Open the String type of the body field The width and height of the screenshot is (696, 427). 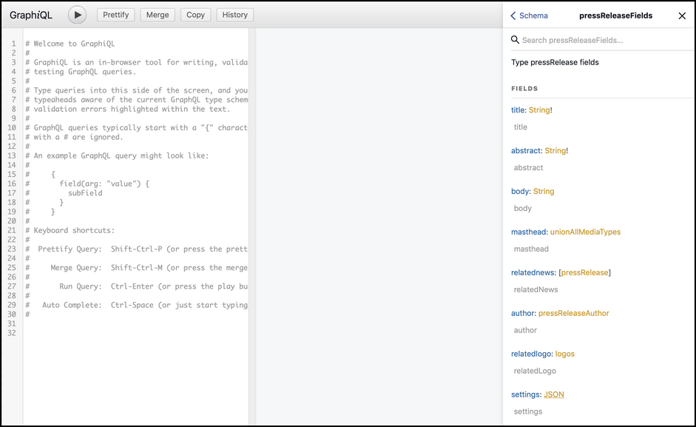pos(544,192)
